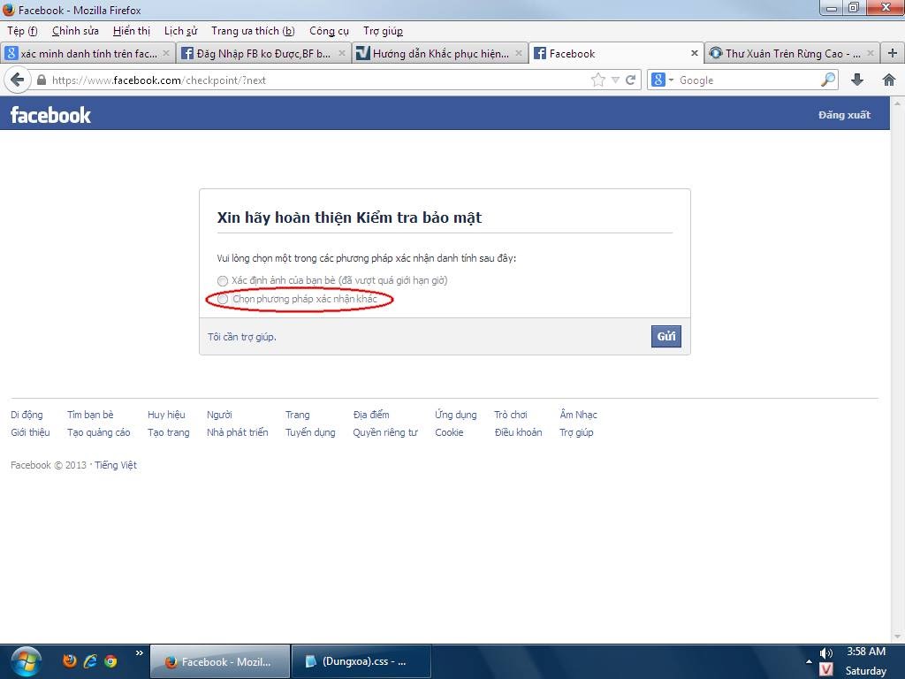Click the taskbar clock 3:58 AM
The height and width of the screenshot is (679, 905).
866,652
